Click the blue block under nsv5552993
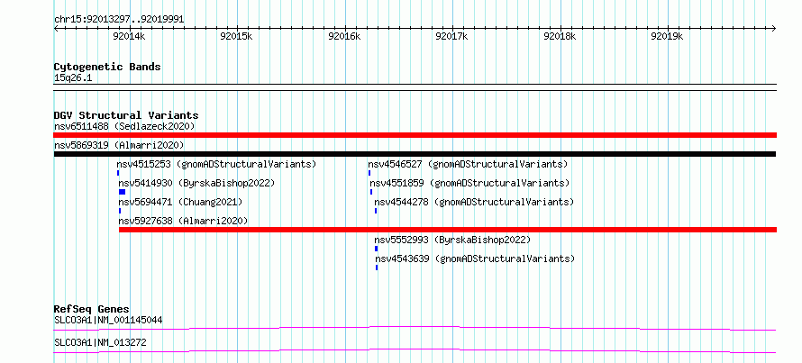Image resolution: width=802 pixels, height=363 pixels. 377,249
